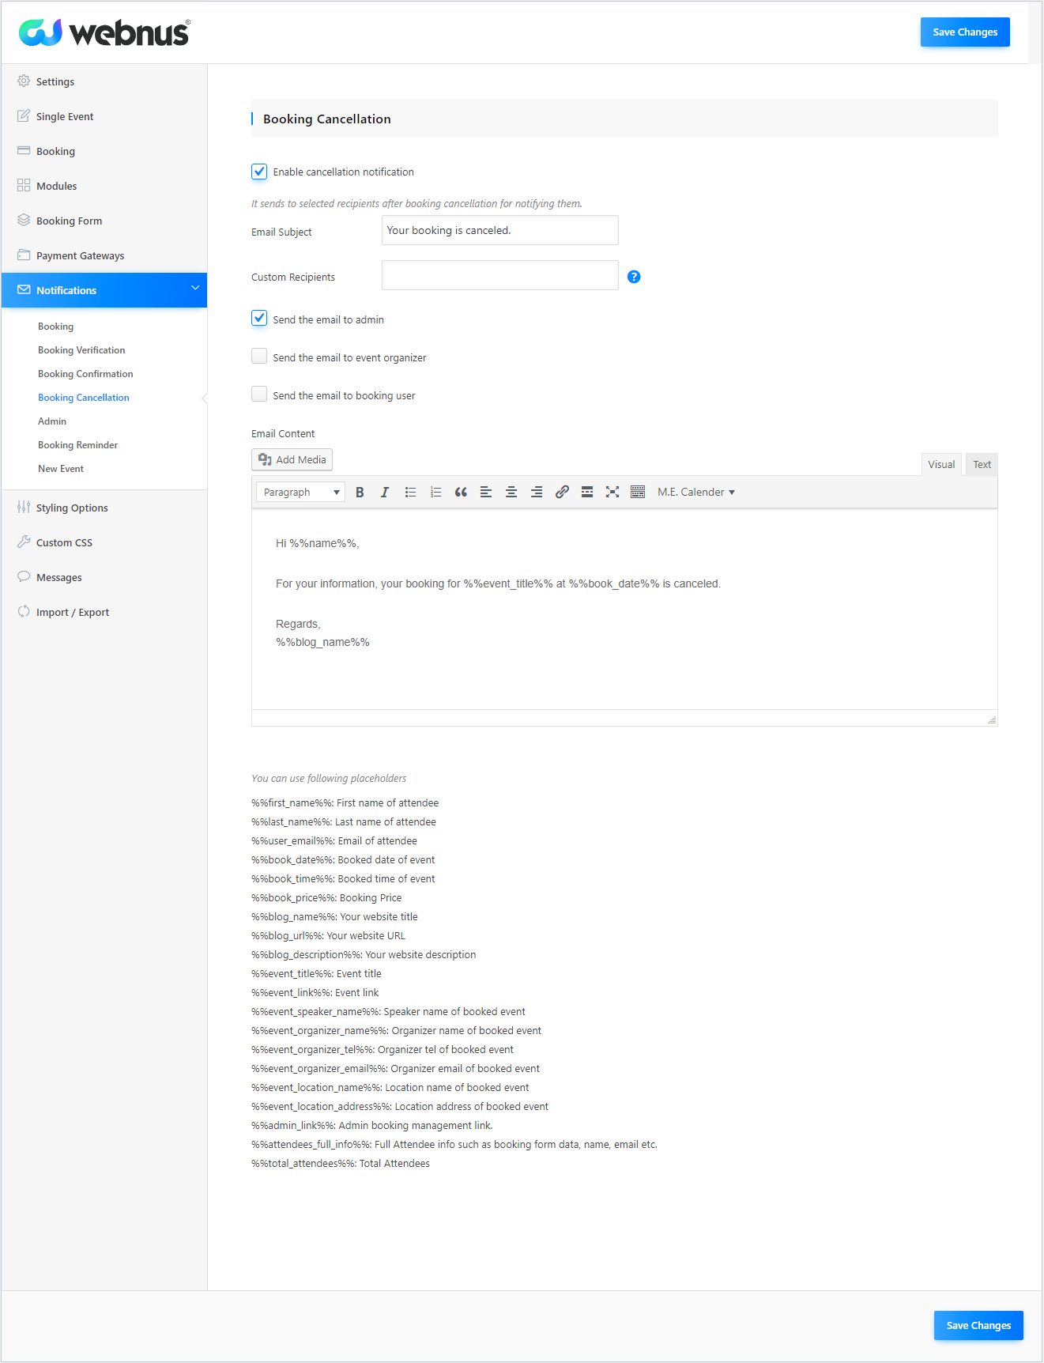Click the Styling Options sliders icon
Image resolution: width=1044 pixels, height=1363 pixels.
(24, 507)
